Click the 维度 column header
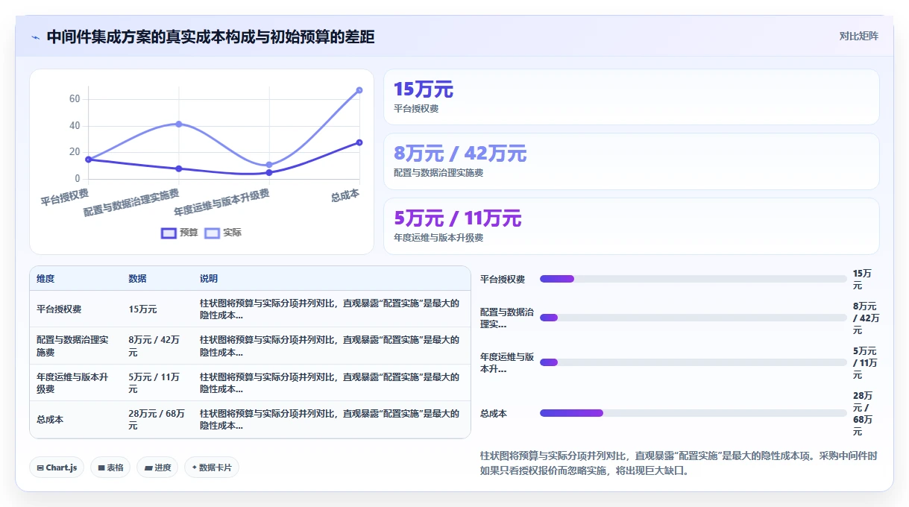Viewport: 909px width, 507px height. pyautogui.click(x=75, y=278)
